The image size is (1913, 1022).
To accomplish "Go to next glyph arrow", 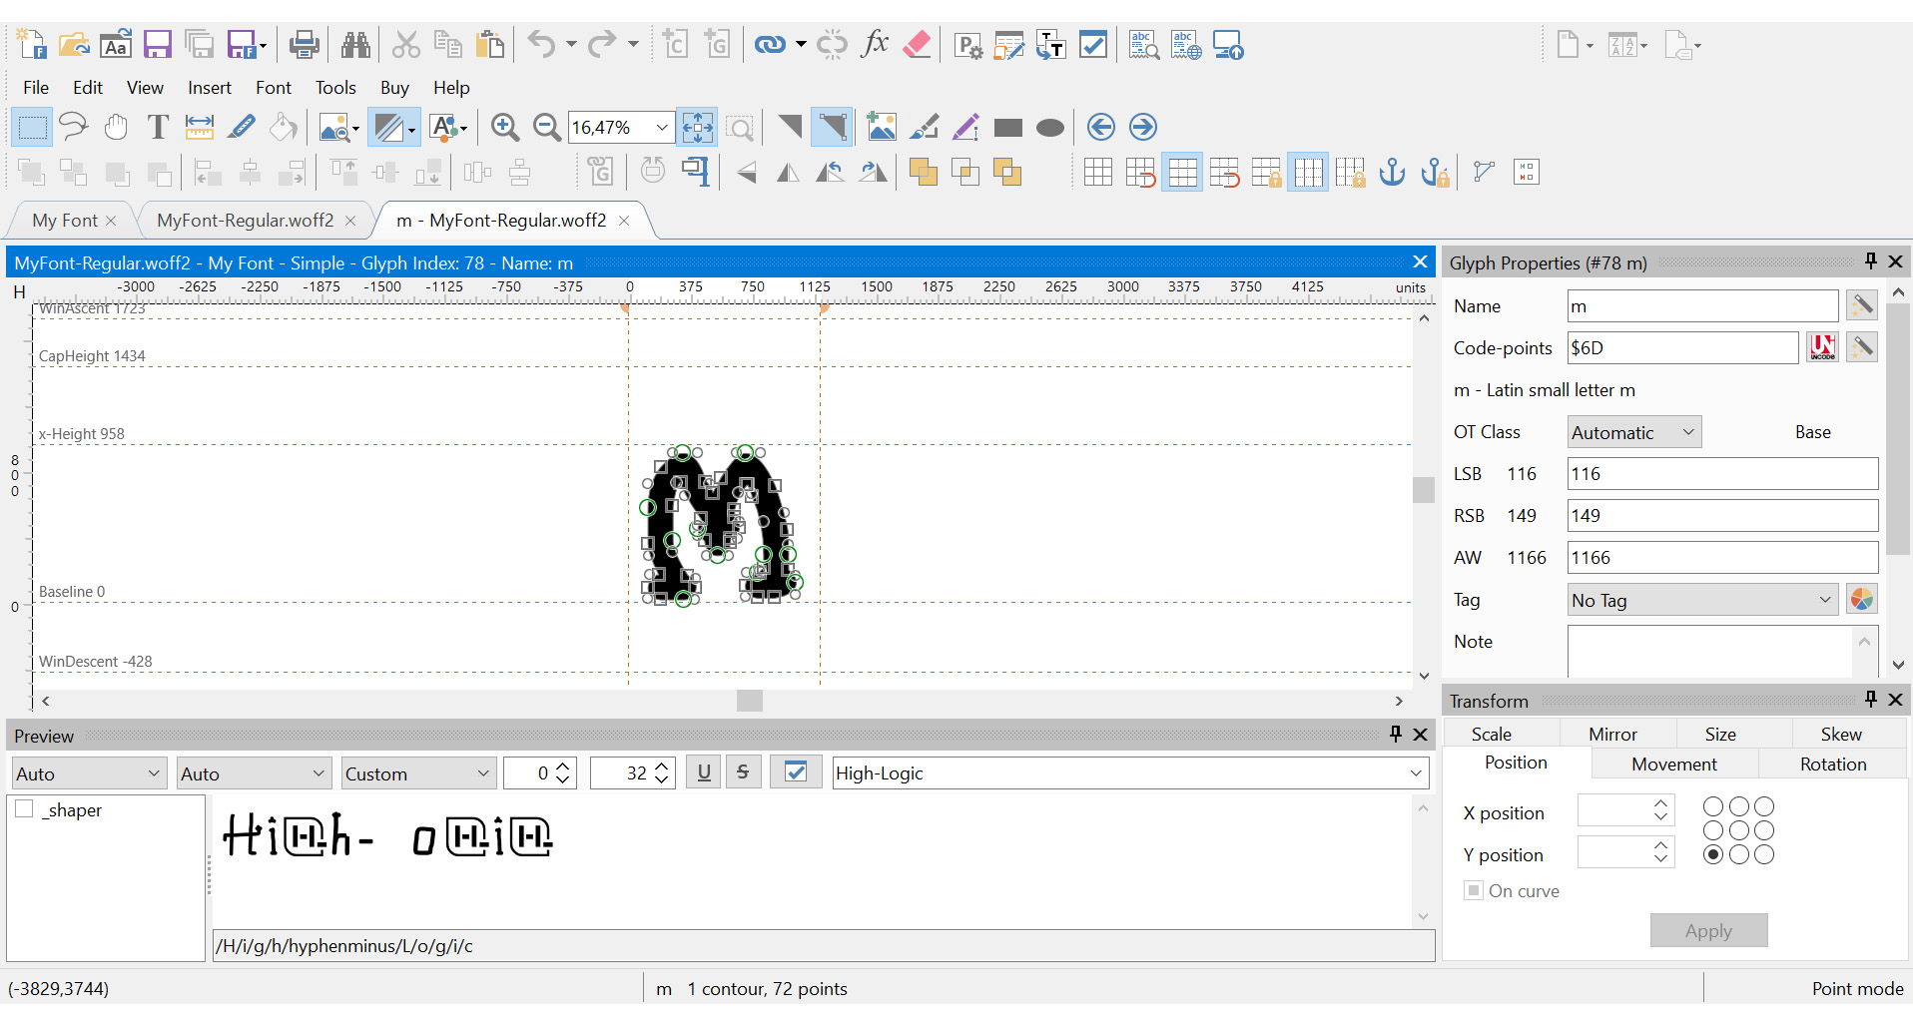I will 1143,128.
